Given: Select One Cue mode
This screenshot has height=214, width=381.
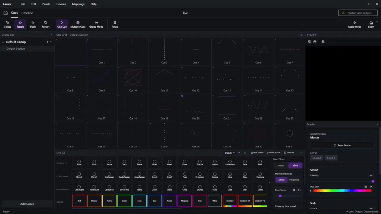Looking at the screenshot, I should tap(62, 24).
